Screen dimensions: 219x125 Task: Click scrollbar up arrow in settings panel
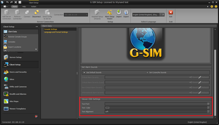tap(215, 29)
